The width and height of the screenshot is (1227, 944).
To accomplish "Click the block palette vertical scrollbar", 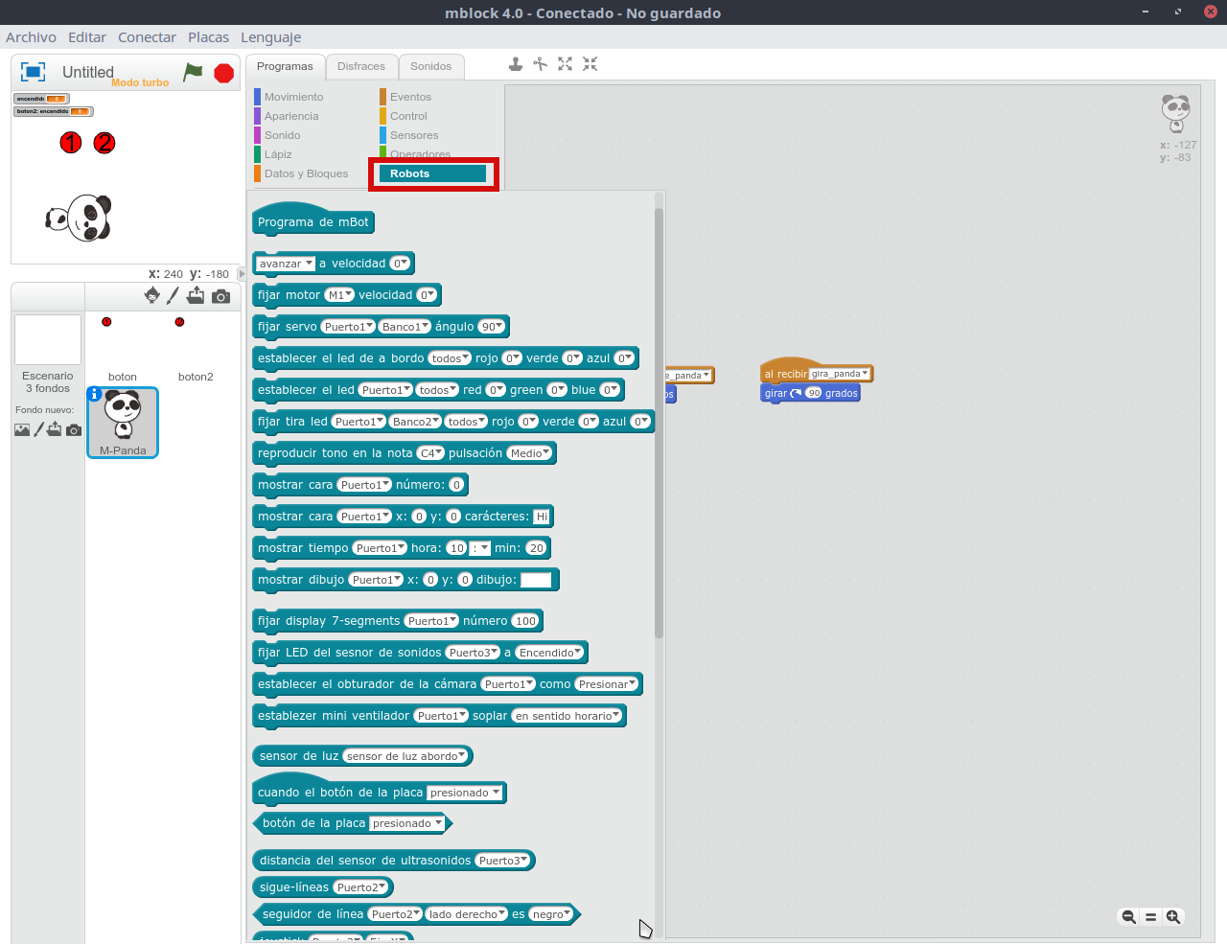I will coord(659,422).
